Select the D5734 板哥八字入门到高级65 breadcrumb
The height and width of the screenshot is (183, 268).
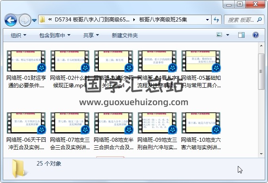[92, 19]
